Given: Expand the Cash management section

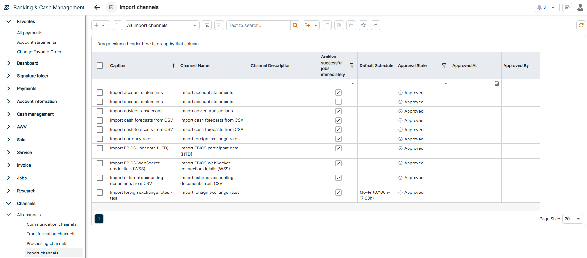Looking at the screenshot, I should [9, 114].
